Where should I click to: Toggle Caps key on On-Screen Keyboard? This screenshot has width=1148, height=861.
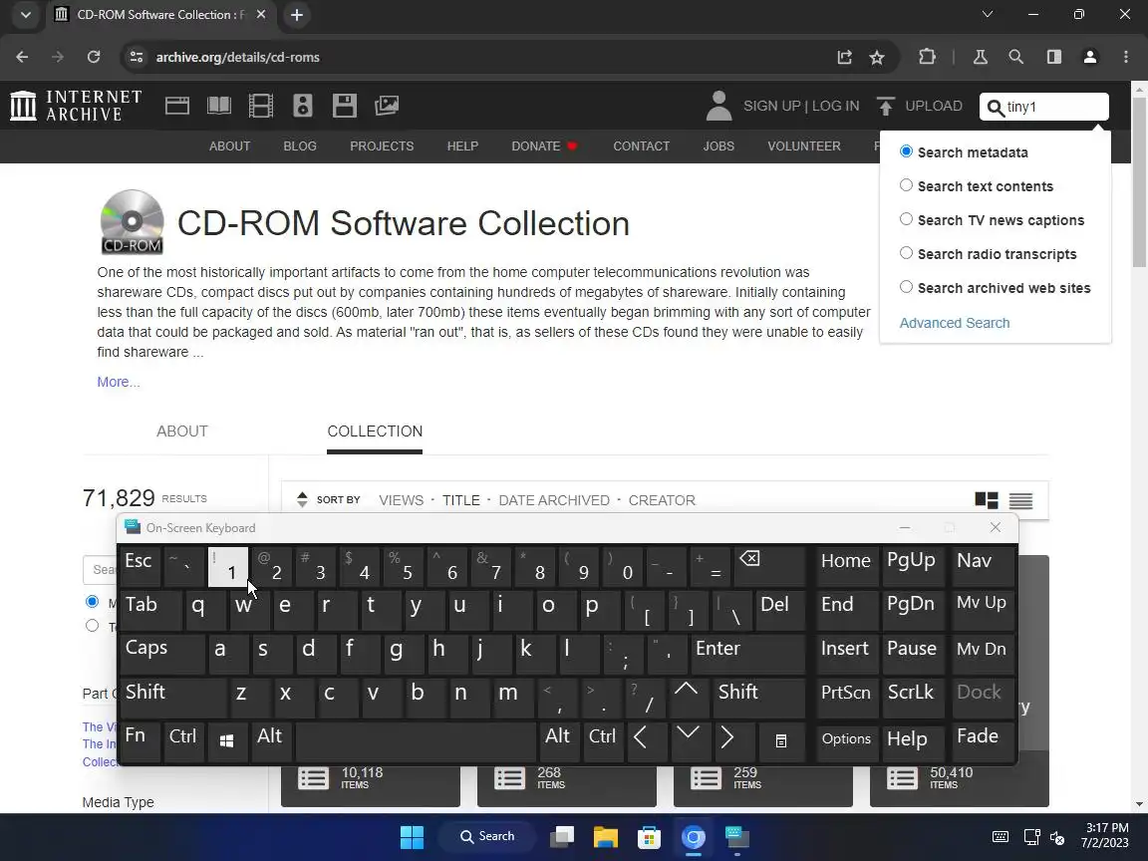(x=161, y=654)
